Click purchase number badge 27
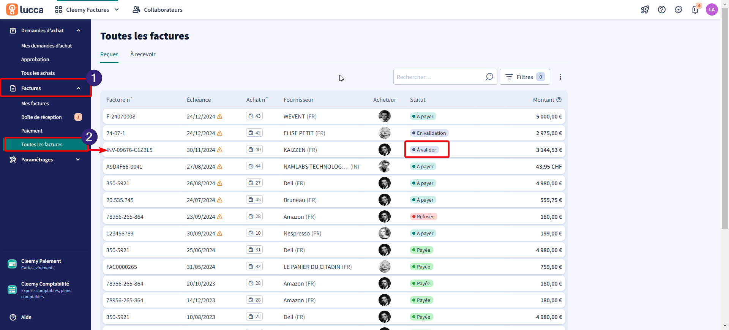Viewport: 729px width, 330px height. click(254, 183)
